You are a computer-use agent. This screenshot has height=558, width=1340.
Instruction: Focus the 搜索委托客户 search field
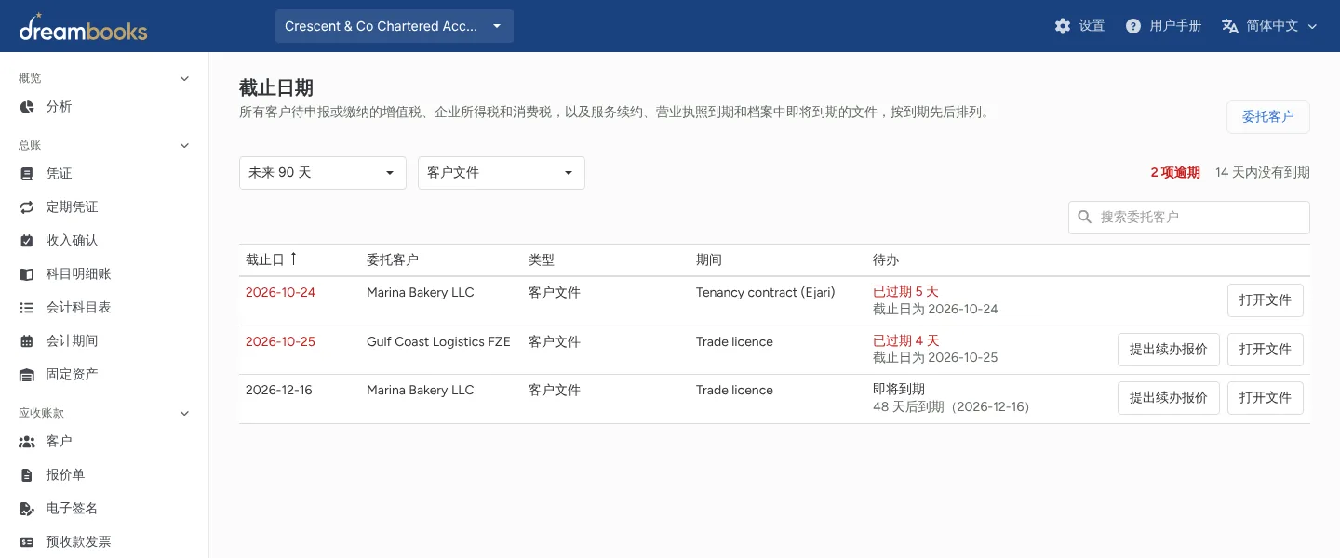pos(1189,218)
